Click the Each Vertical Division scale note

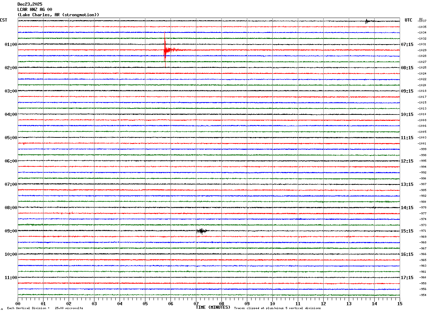[x=45, y=308]
